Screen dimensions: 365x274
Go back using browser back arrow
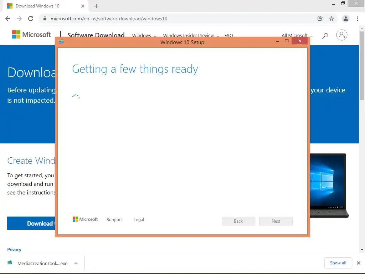[8, 19]
